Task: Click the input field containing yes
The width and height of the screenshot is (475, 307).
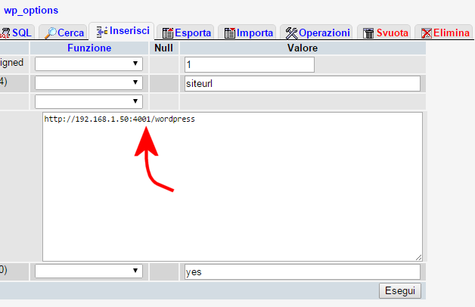Action: pos(303,271)
